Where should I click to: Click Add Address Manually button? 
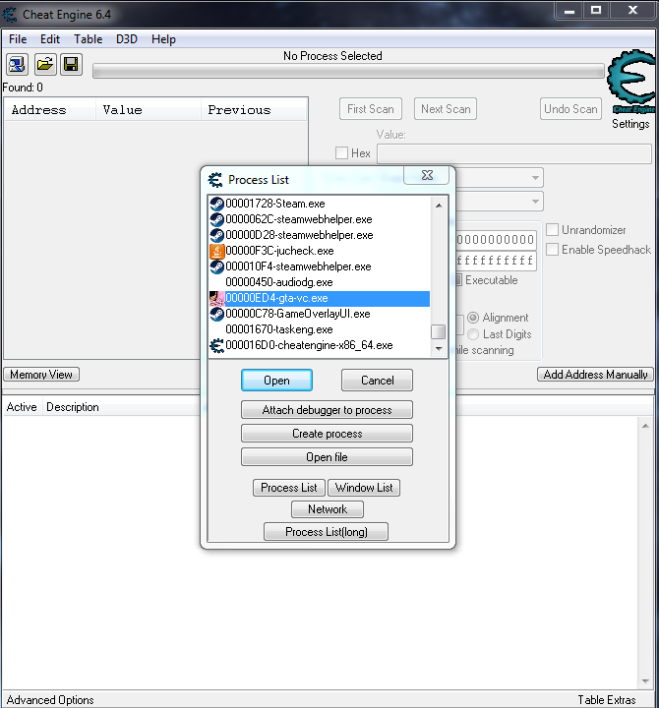[x=595, y=375]
